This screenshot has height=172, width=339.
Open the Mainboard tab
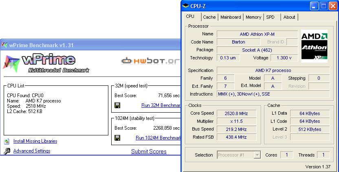(x=231, y=17)
